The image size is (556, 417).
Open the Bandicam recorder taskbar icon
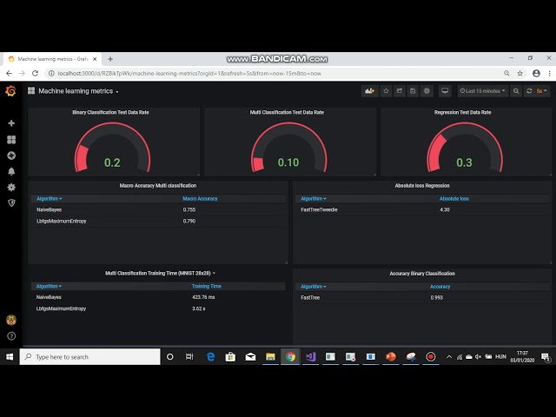pos(431,357)
